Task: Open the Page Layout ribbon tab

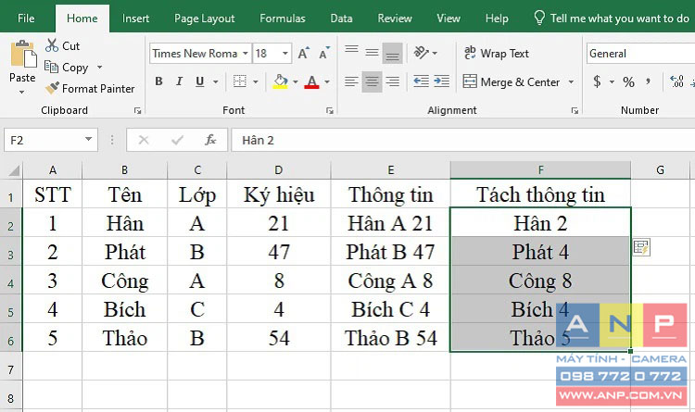Action: [205, 19]
